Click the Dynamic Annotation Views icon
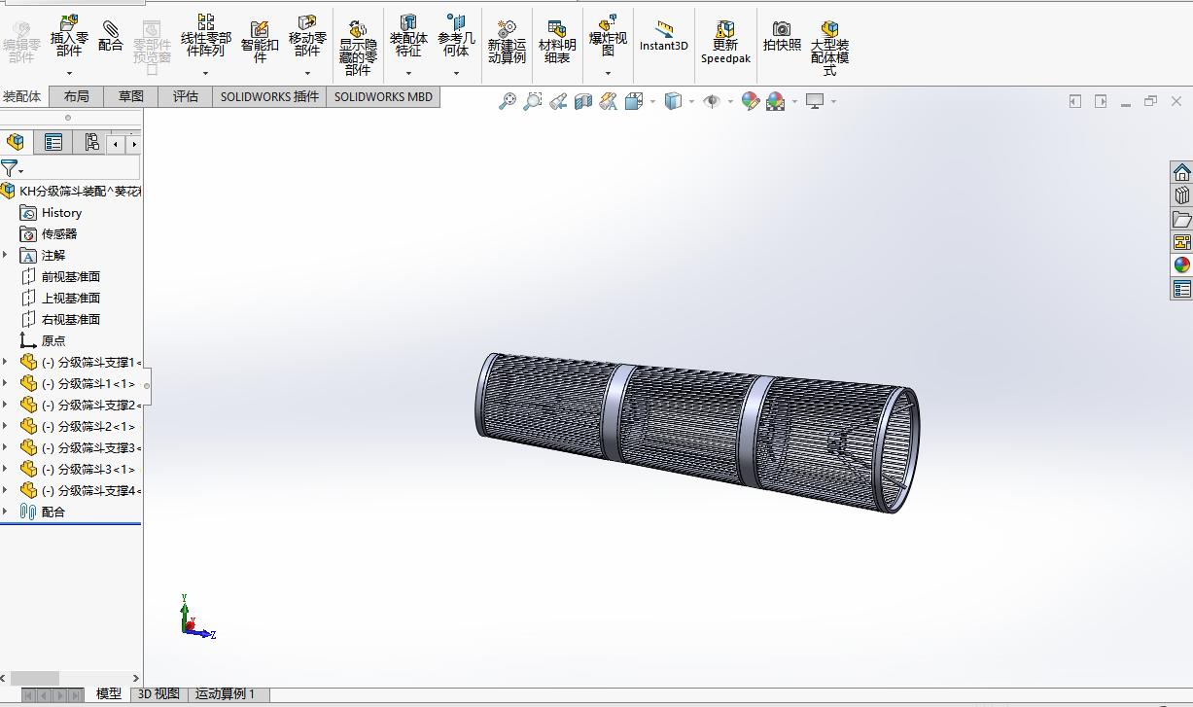The image size is (1193, 707). (x=609, y=100)
